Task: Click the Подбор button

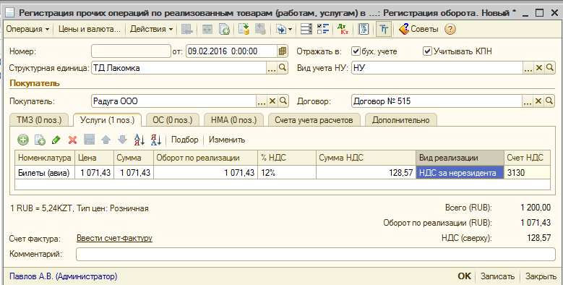Action: click(184, 140)
